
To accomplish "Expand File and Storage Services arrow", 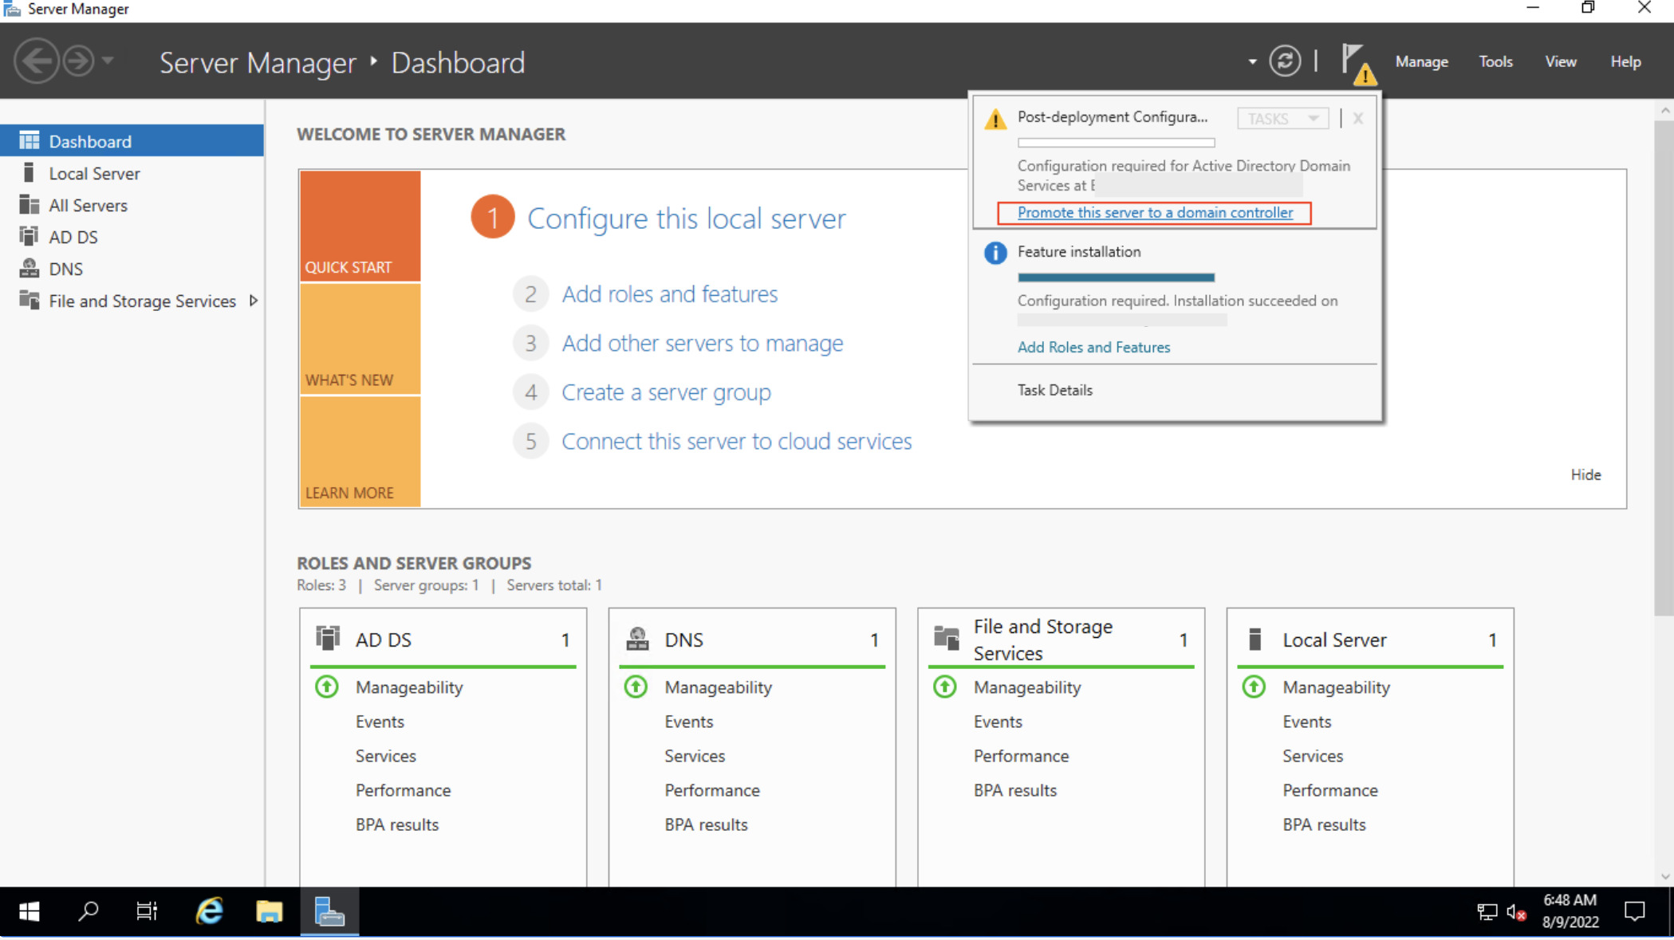I will (254, 301).
